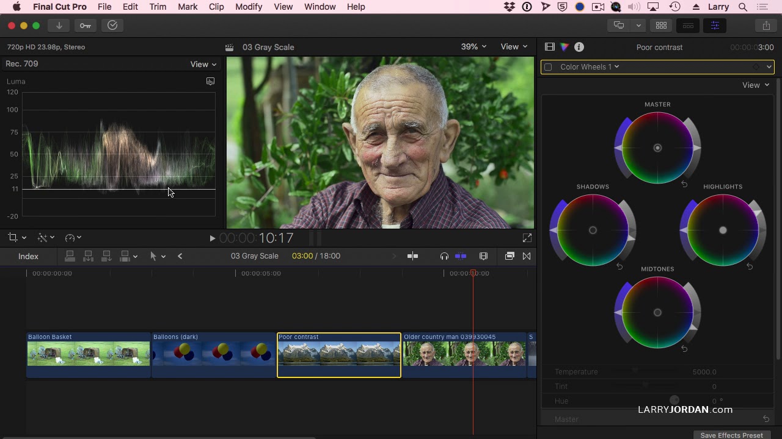This screenshot has height=439, width=782.
Task: Expand the color effect chevron menu
Action: (x=769, y=67)
